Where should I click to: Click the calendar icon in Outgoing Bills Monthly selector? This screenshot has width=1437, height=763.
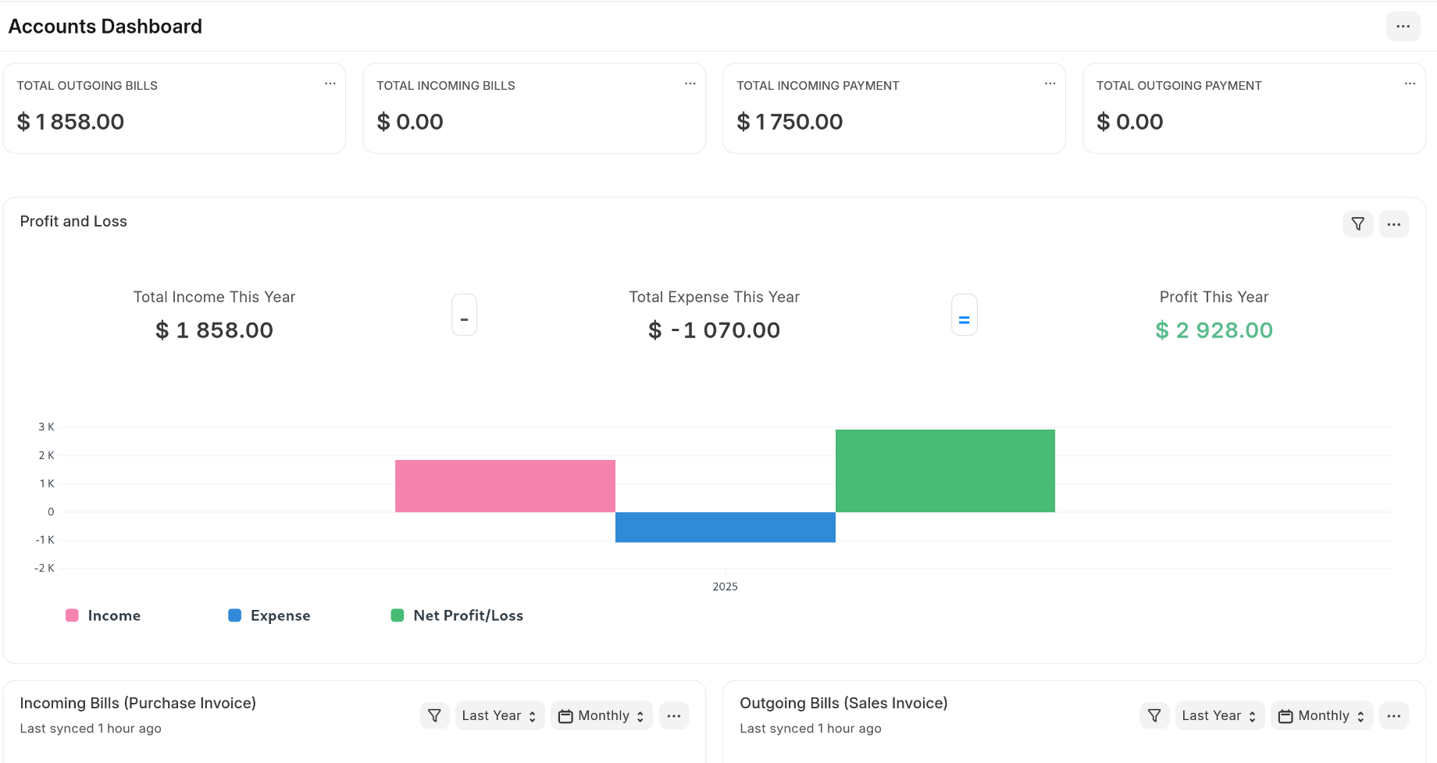[1285, 715]
